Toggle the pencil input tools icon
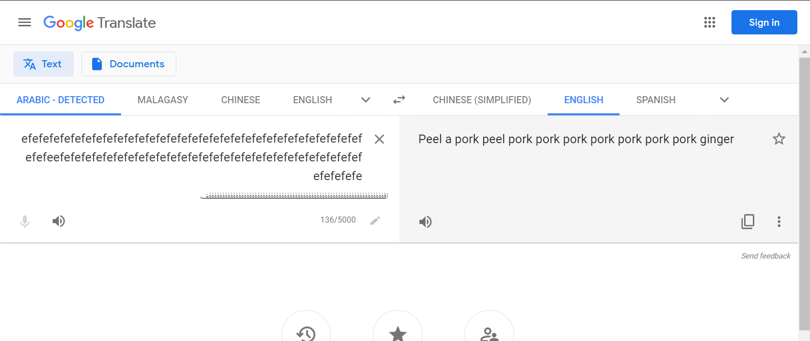This screenshot has width=810, height=341. pos(375,220)
